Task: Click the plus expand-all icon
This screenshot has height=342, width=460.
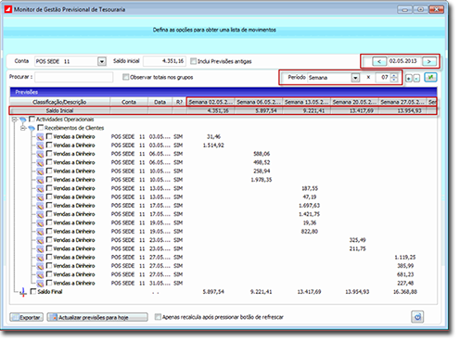Action: click(x=409, y=79)
